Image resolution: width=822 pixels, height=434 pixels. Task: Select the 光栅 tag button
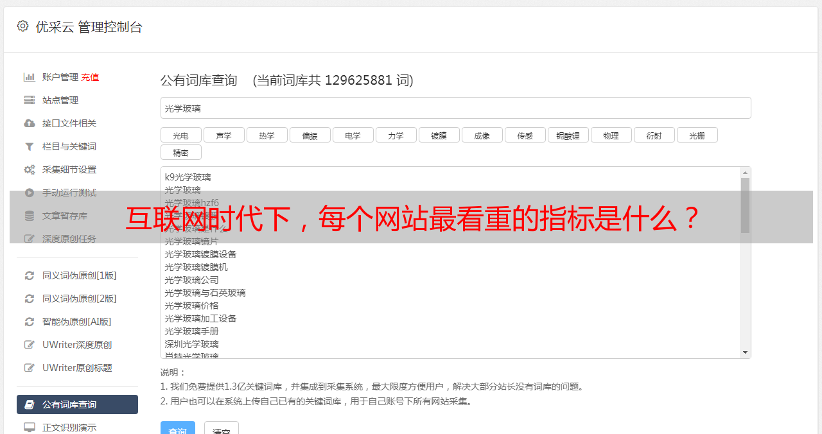tap(697, 135)
